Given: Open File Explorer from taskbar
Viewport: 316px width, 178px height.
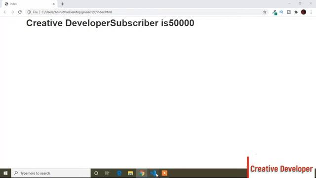Looking at the screenshot, I should pyautogui.click(x=130, y=173).
